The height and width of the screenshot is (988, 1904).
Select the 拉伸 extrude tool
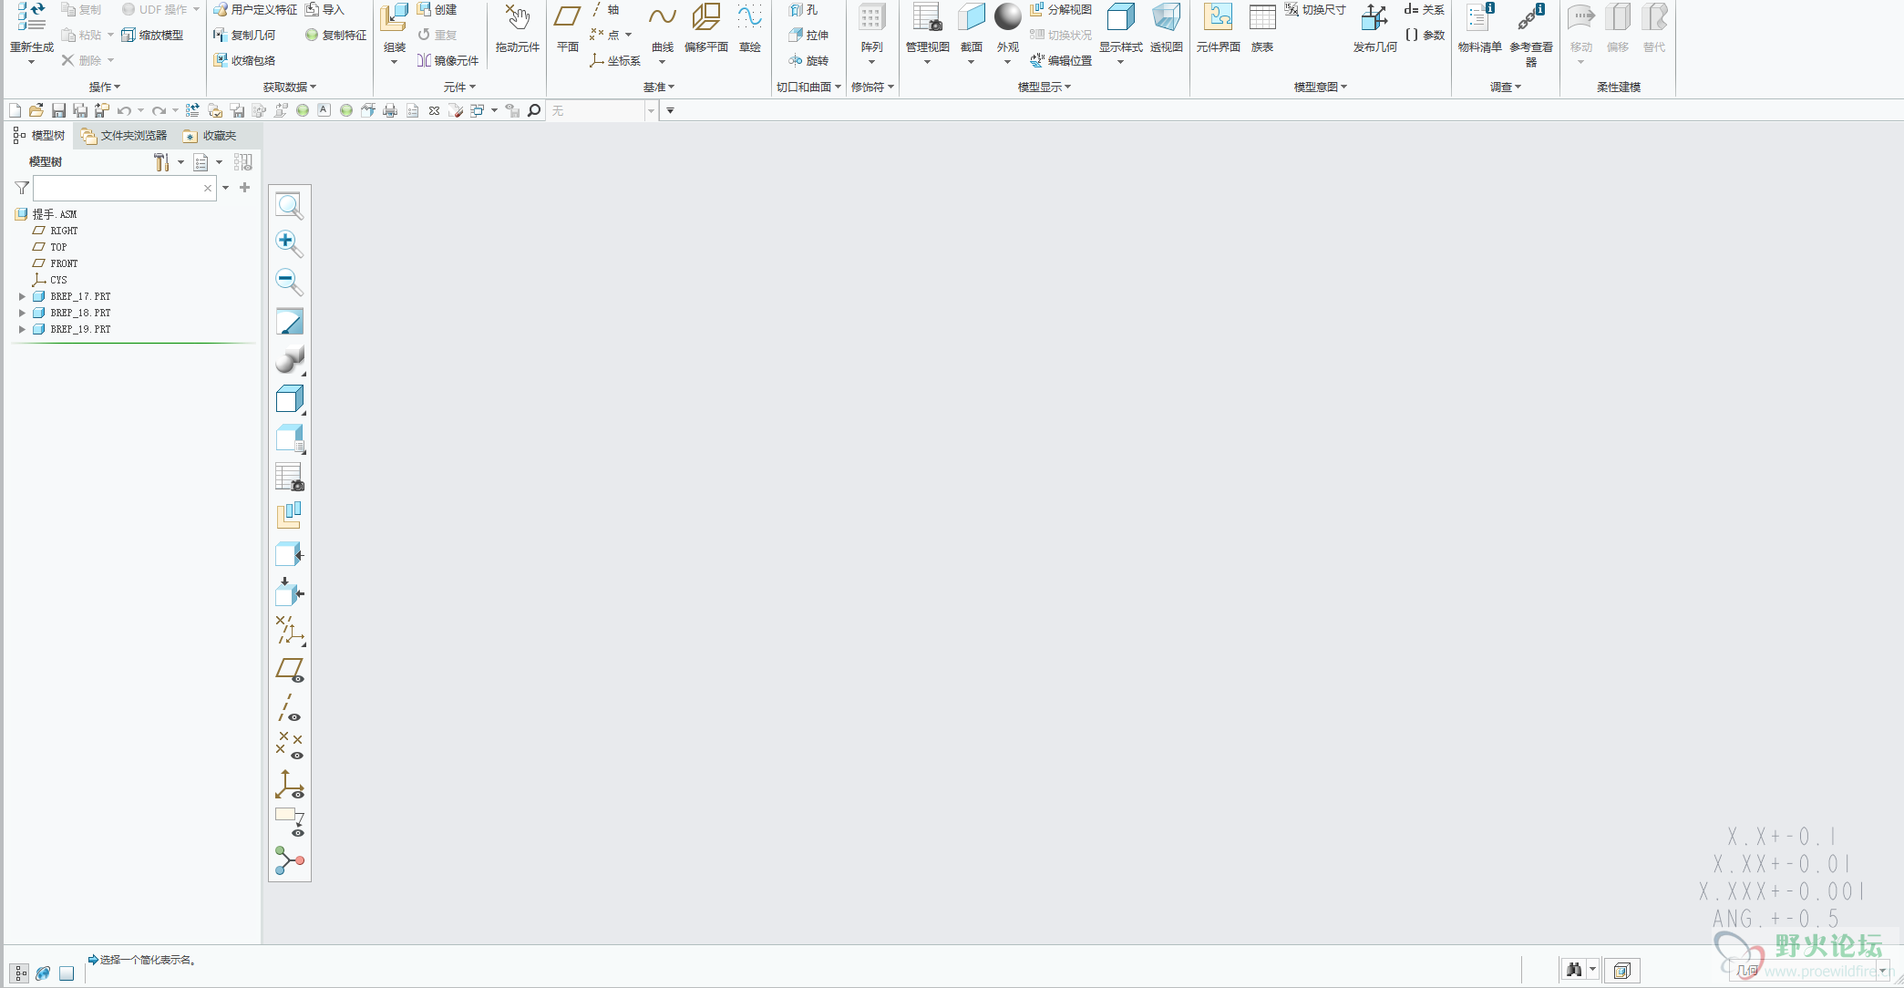point(808,35)
